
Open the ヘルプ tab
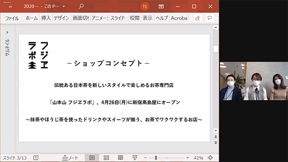click(x=162, y=18)
